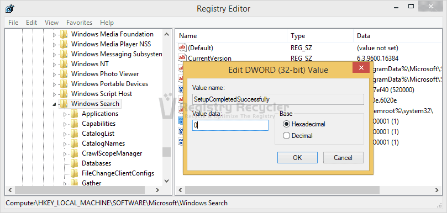Screen dimensions: 447x213
Task: Click the Value data input field
Action: [230, 125]
